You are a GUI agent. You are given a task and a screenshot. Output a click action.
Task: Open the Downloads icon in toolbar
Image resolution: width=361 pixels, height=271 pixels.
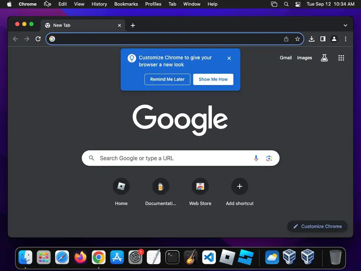tap(312, 39)
